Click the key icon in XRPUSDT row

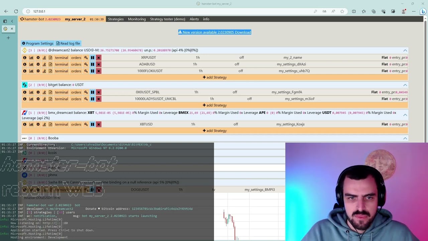pyautogui.click(x=86, y=58)
